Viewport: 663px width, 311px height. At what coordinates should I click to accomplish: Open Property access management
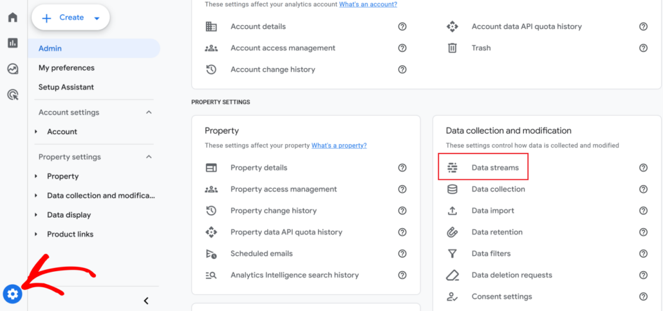284,190
